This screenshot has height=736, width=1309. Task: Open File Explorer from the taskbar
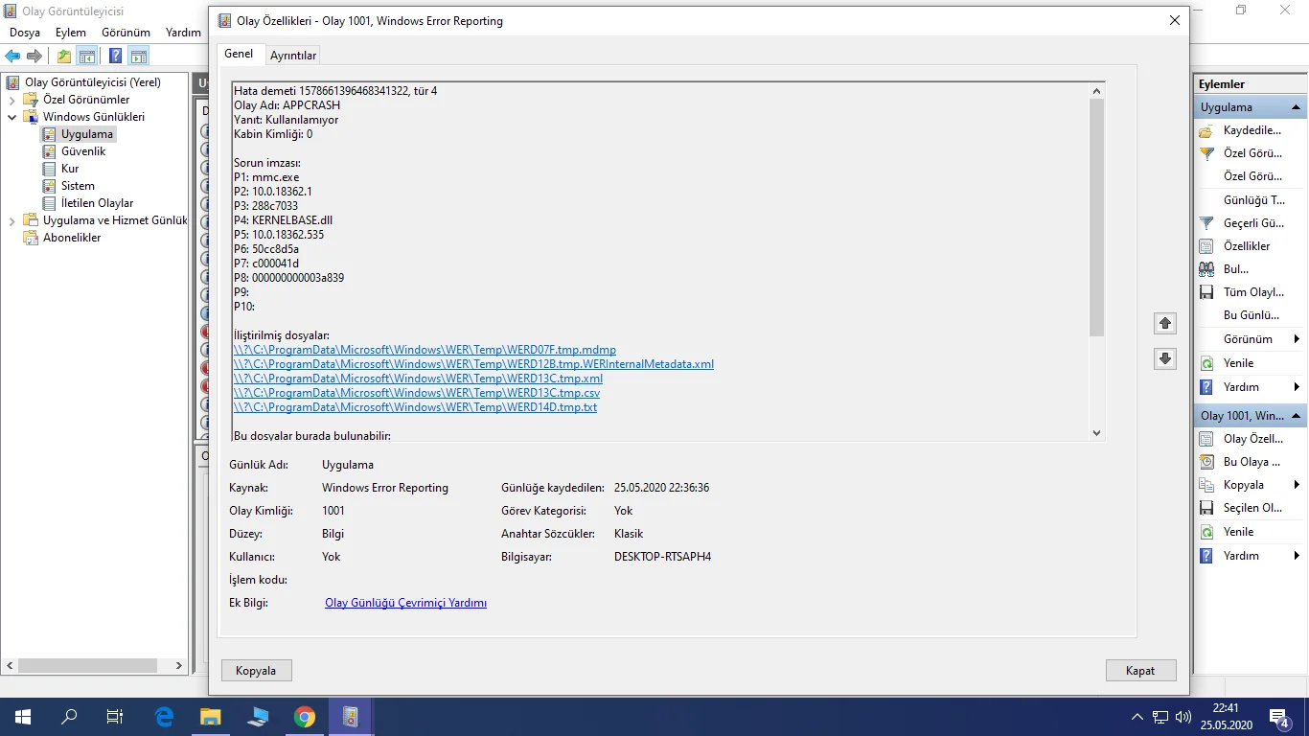[x=210, y=716]
